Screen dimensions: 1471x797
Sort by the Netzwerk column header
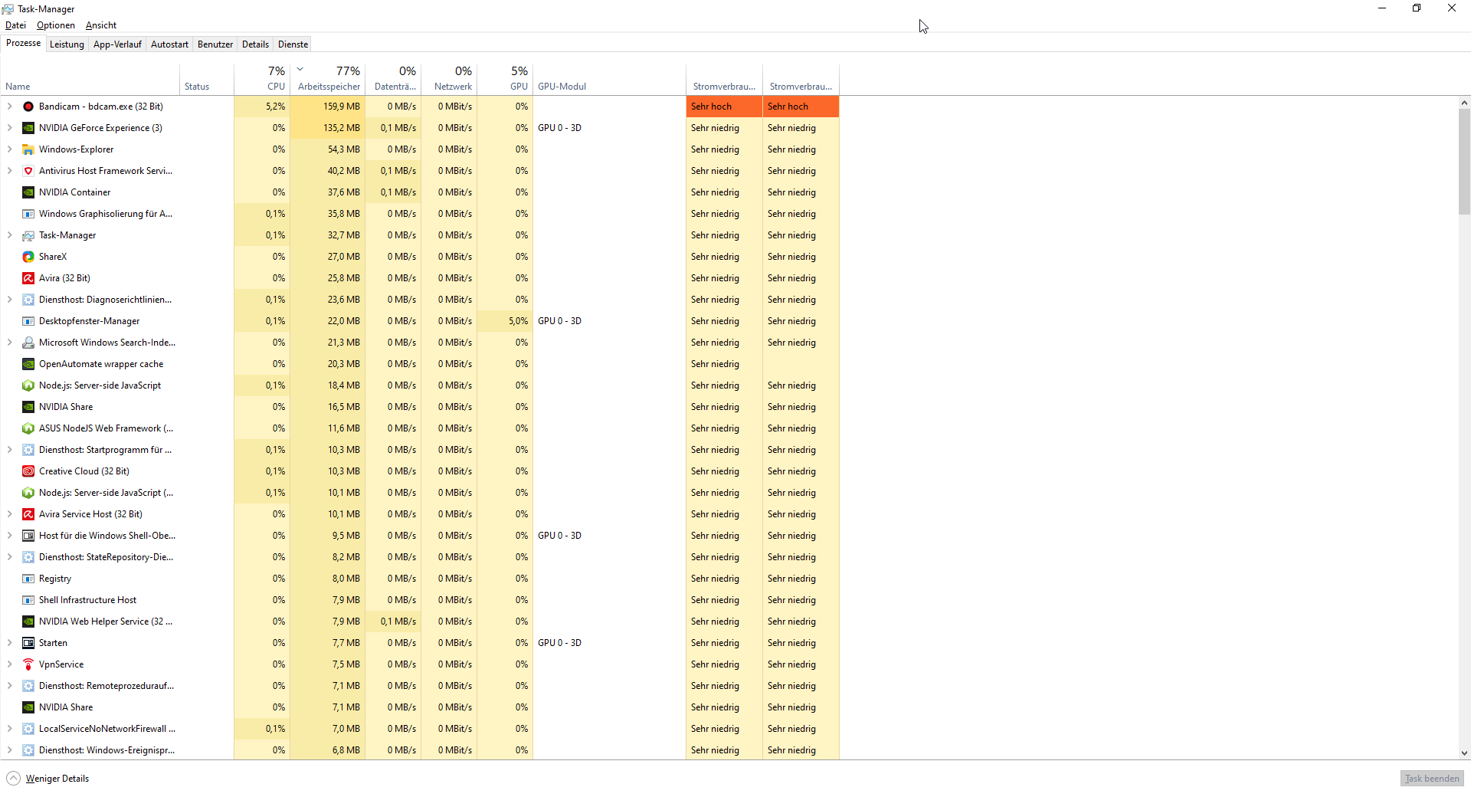(449, 79)
